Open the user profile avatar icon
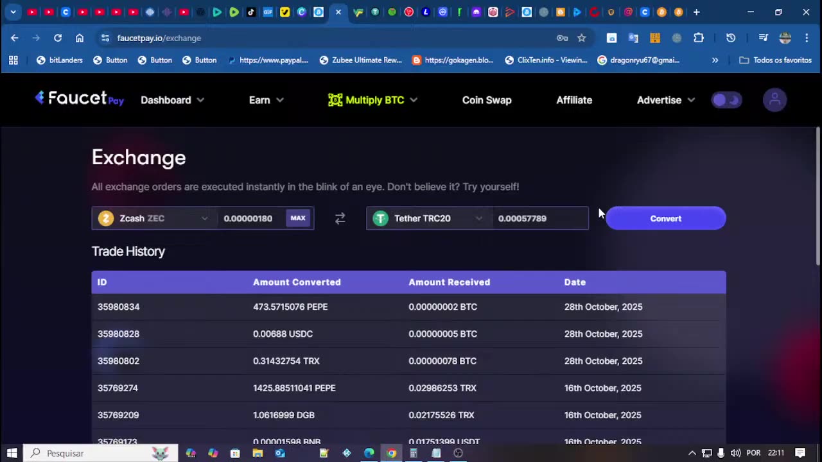 pyautogui.click(x=774, y=99)
